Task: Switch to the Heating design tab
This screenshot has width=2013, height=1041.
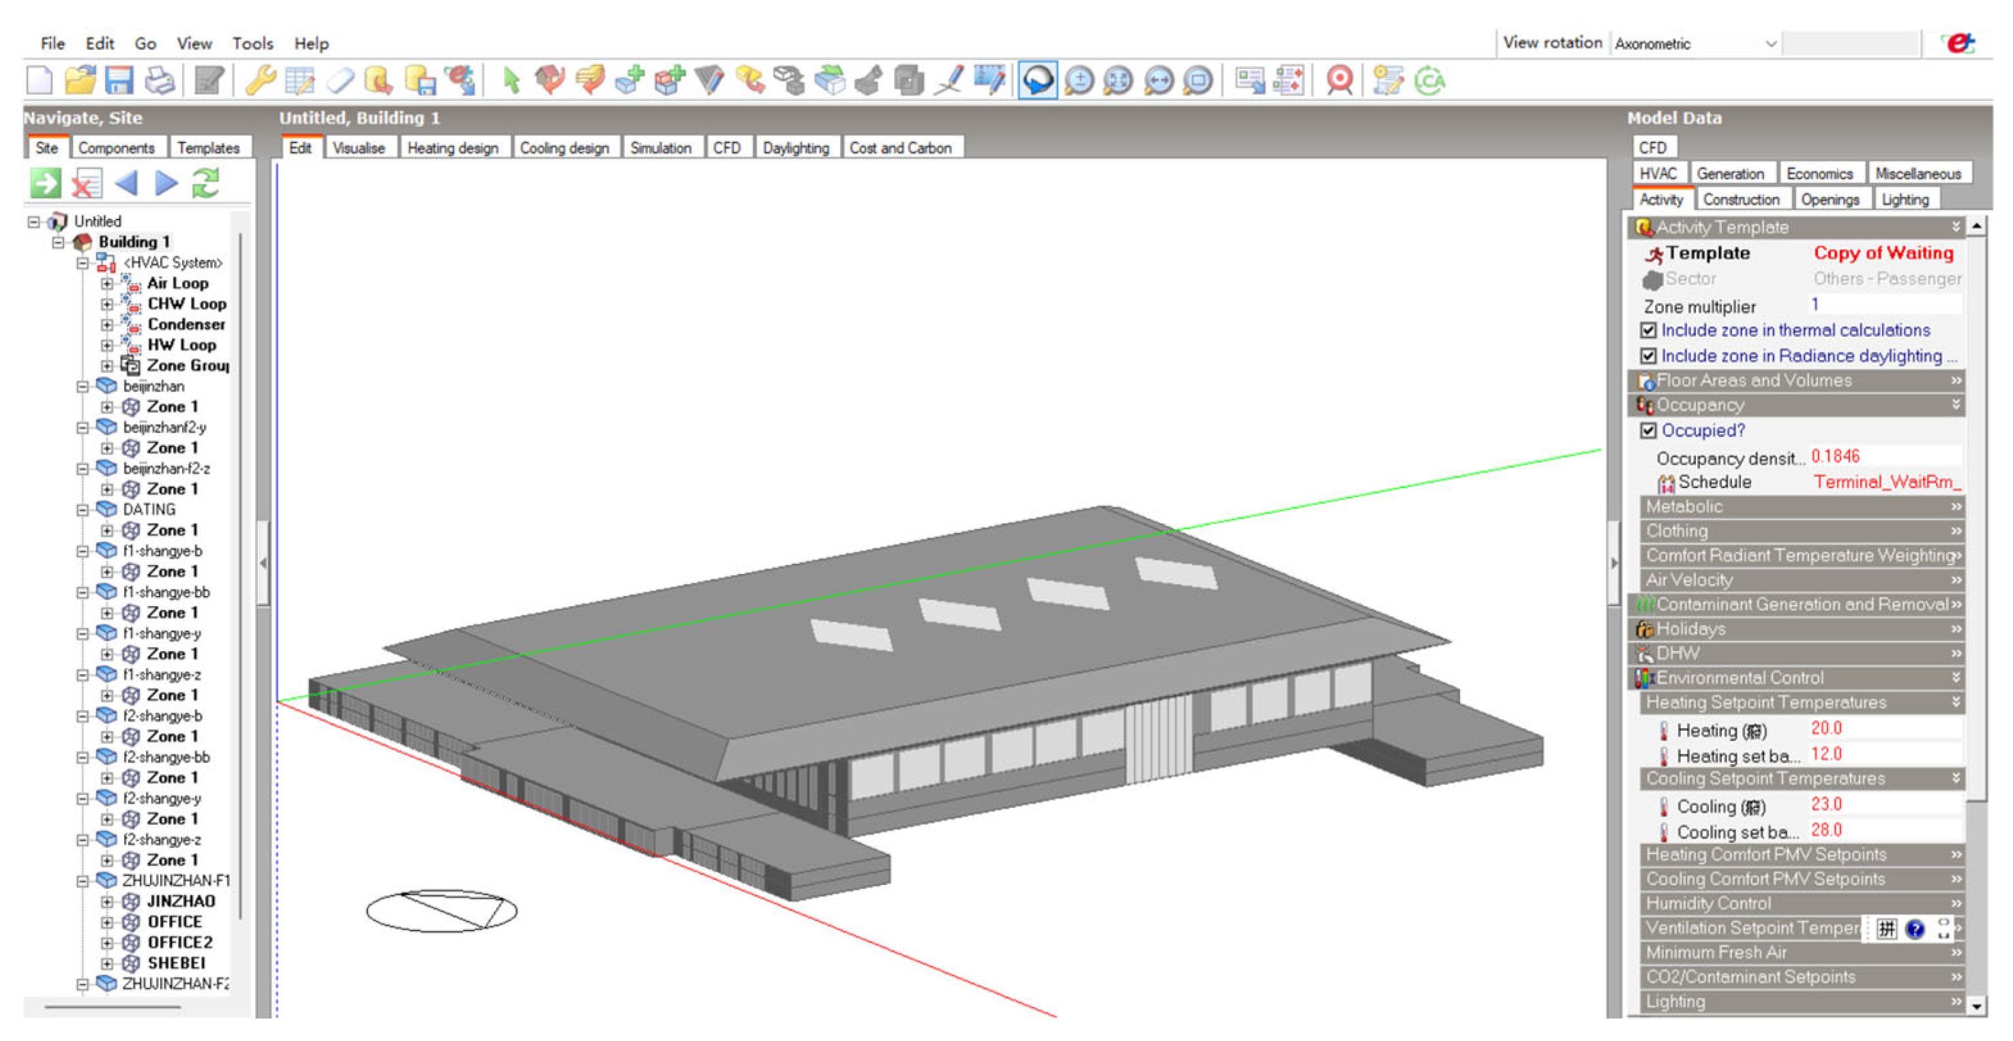Action: (x=453, y=148)
